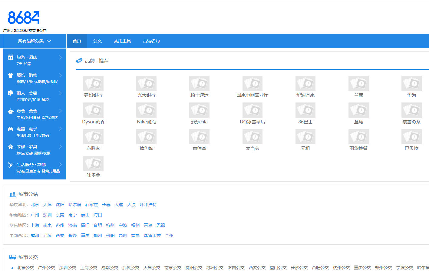
Task: Click the icon beside 生活服务·其他
Action: (11, 165)
